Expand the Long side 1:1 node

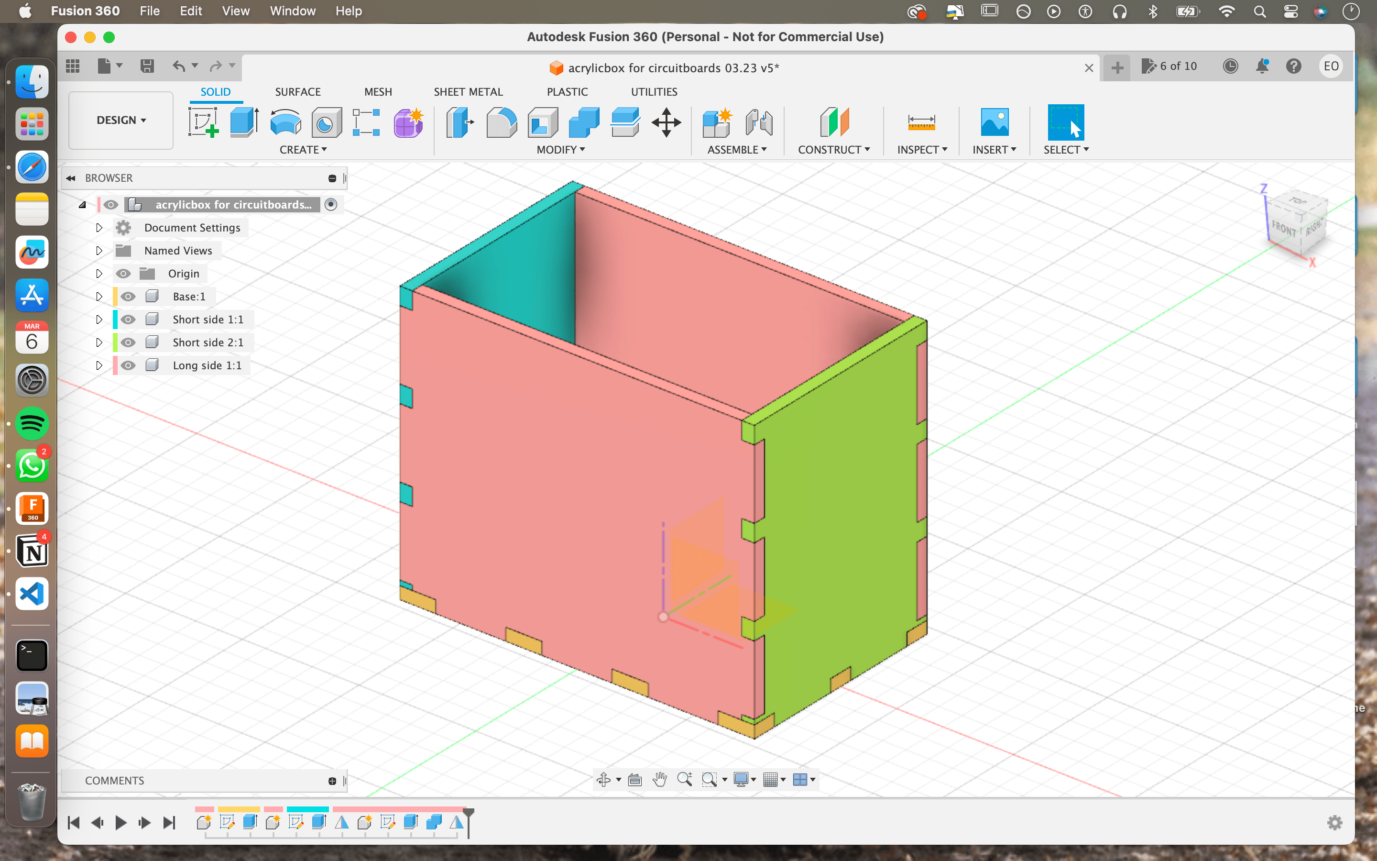99,365
